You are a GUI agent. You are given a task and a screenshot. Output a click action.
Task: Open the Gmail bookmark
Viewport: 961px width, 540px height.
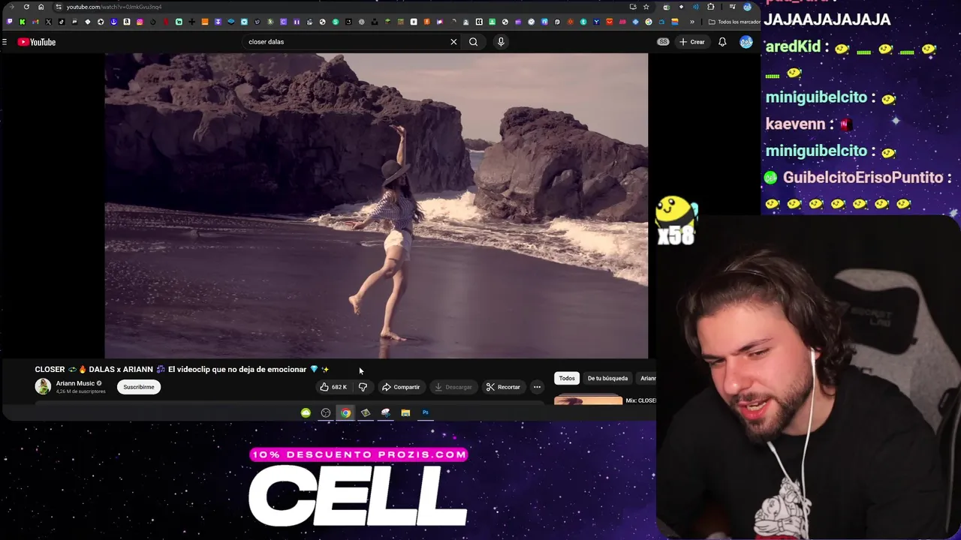[x=35, y=22]
